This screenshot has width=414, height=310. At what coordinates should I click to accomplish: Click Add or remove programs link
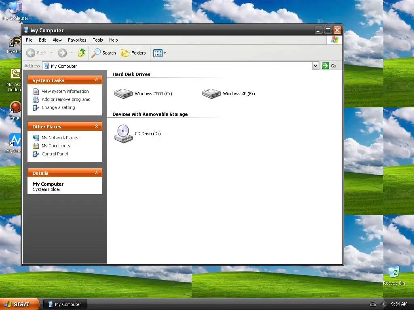point(66,99)
